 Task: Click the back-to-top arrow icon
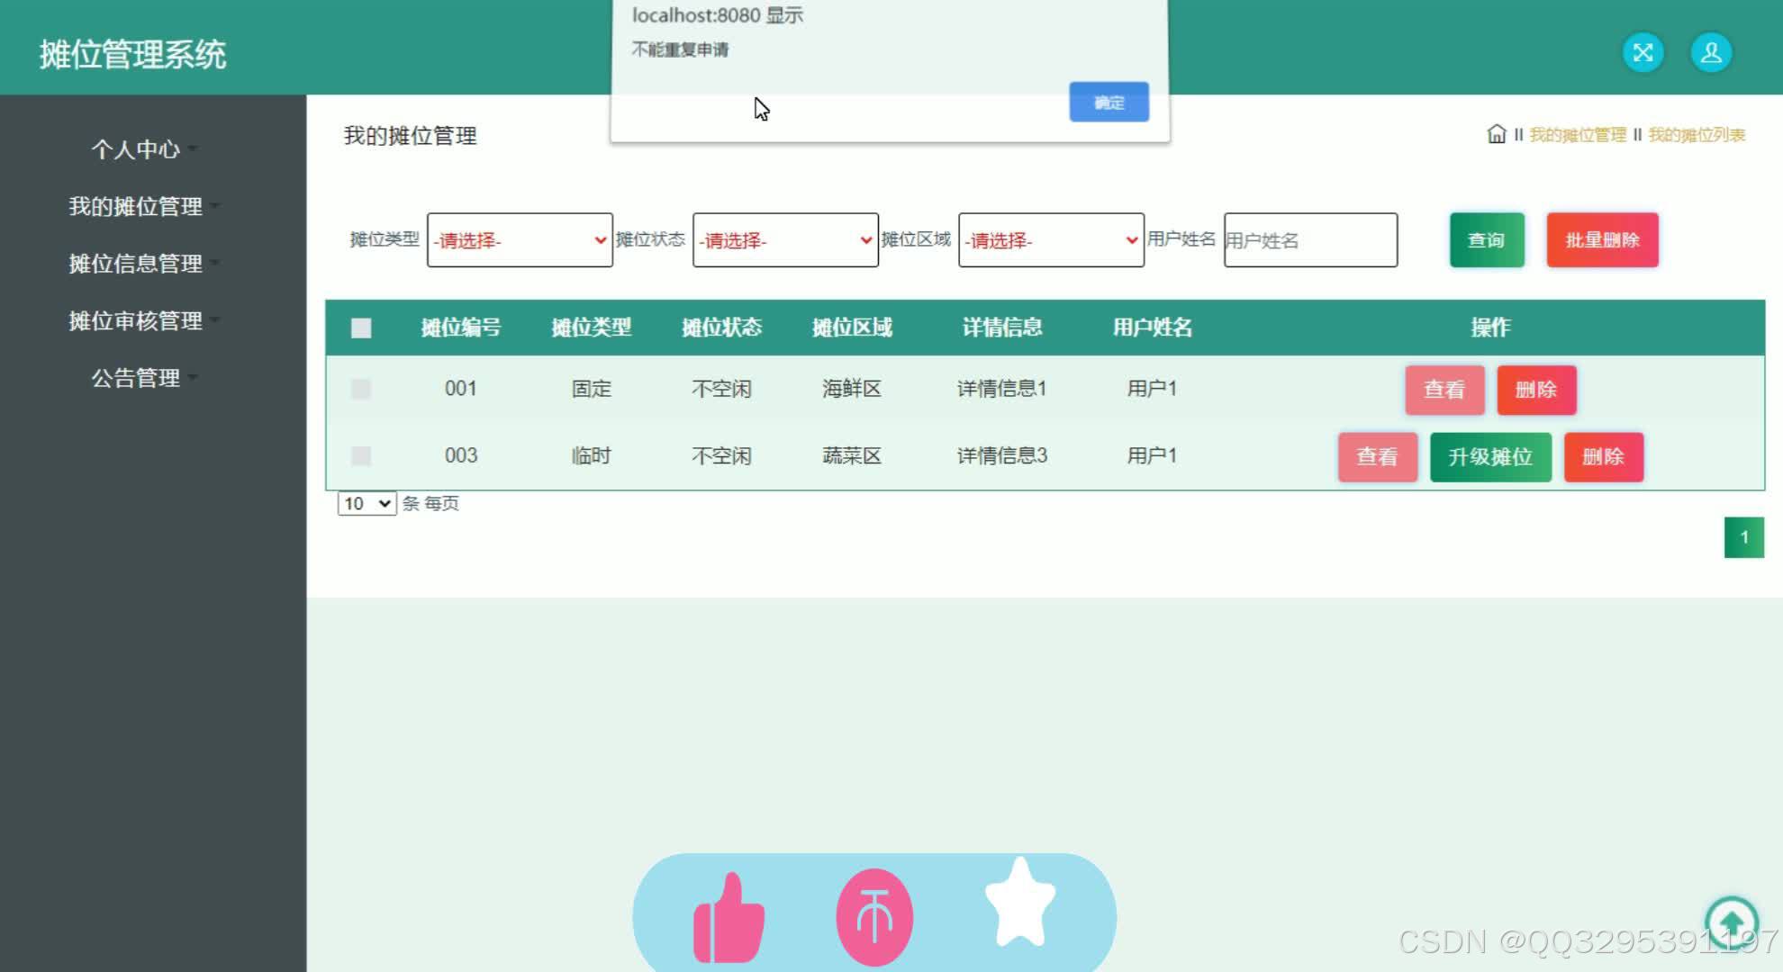pos(1731,922)
